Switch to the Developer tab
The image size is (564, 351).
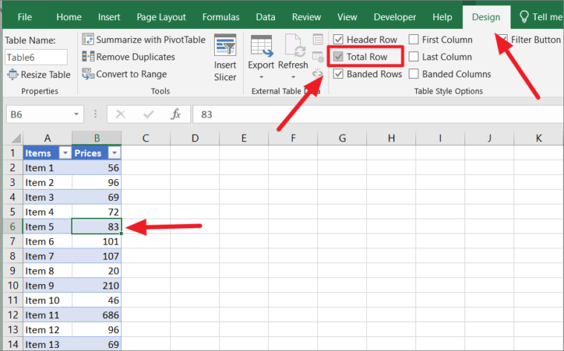point(395,17)
